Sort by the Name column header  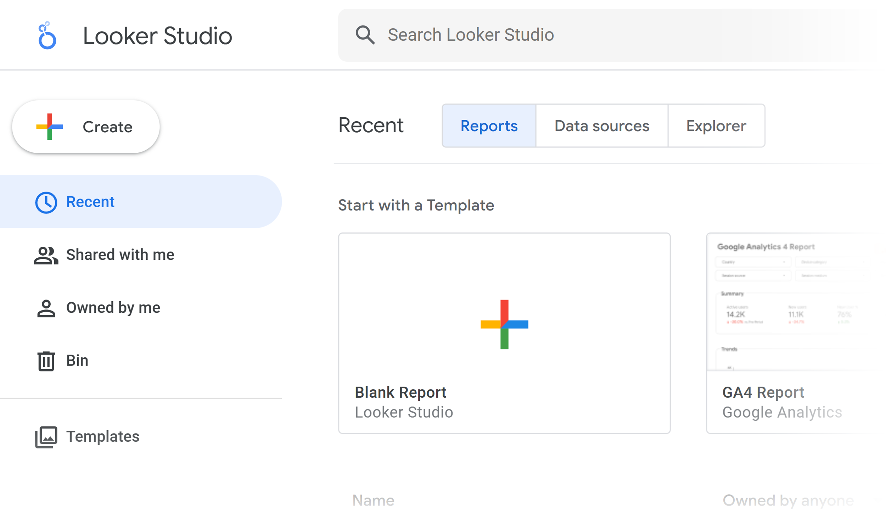point(373,500)
